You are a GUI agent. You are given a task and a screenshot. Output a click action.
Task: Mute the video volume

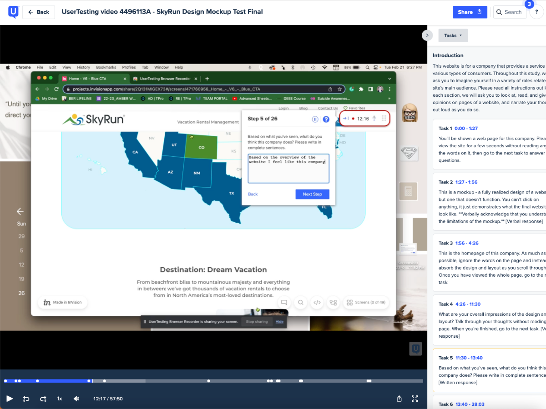[x=76, y=399]
